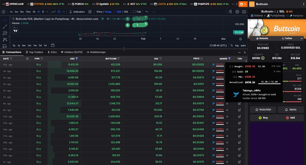Switch chart to MCap mode

108,12
